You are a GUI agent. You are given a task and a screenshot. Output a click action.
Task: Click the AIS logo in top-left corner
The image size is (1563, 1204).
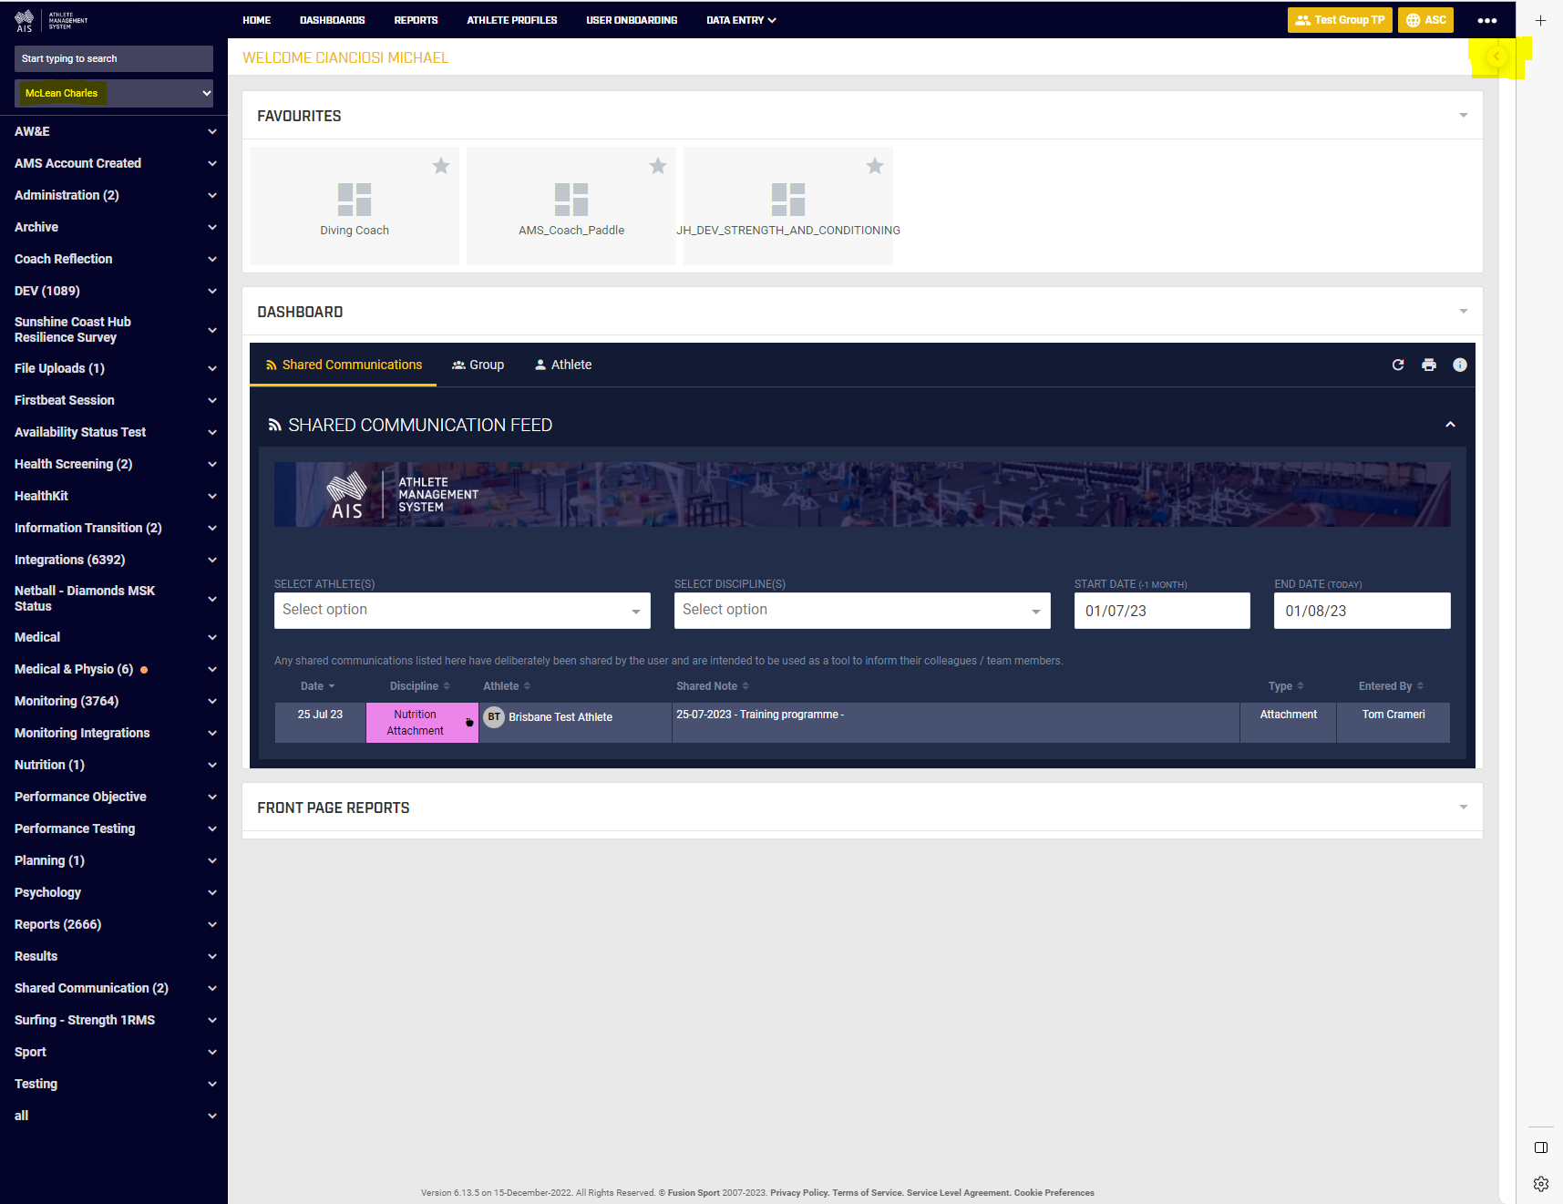[x=51, y=20]
